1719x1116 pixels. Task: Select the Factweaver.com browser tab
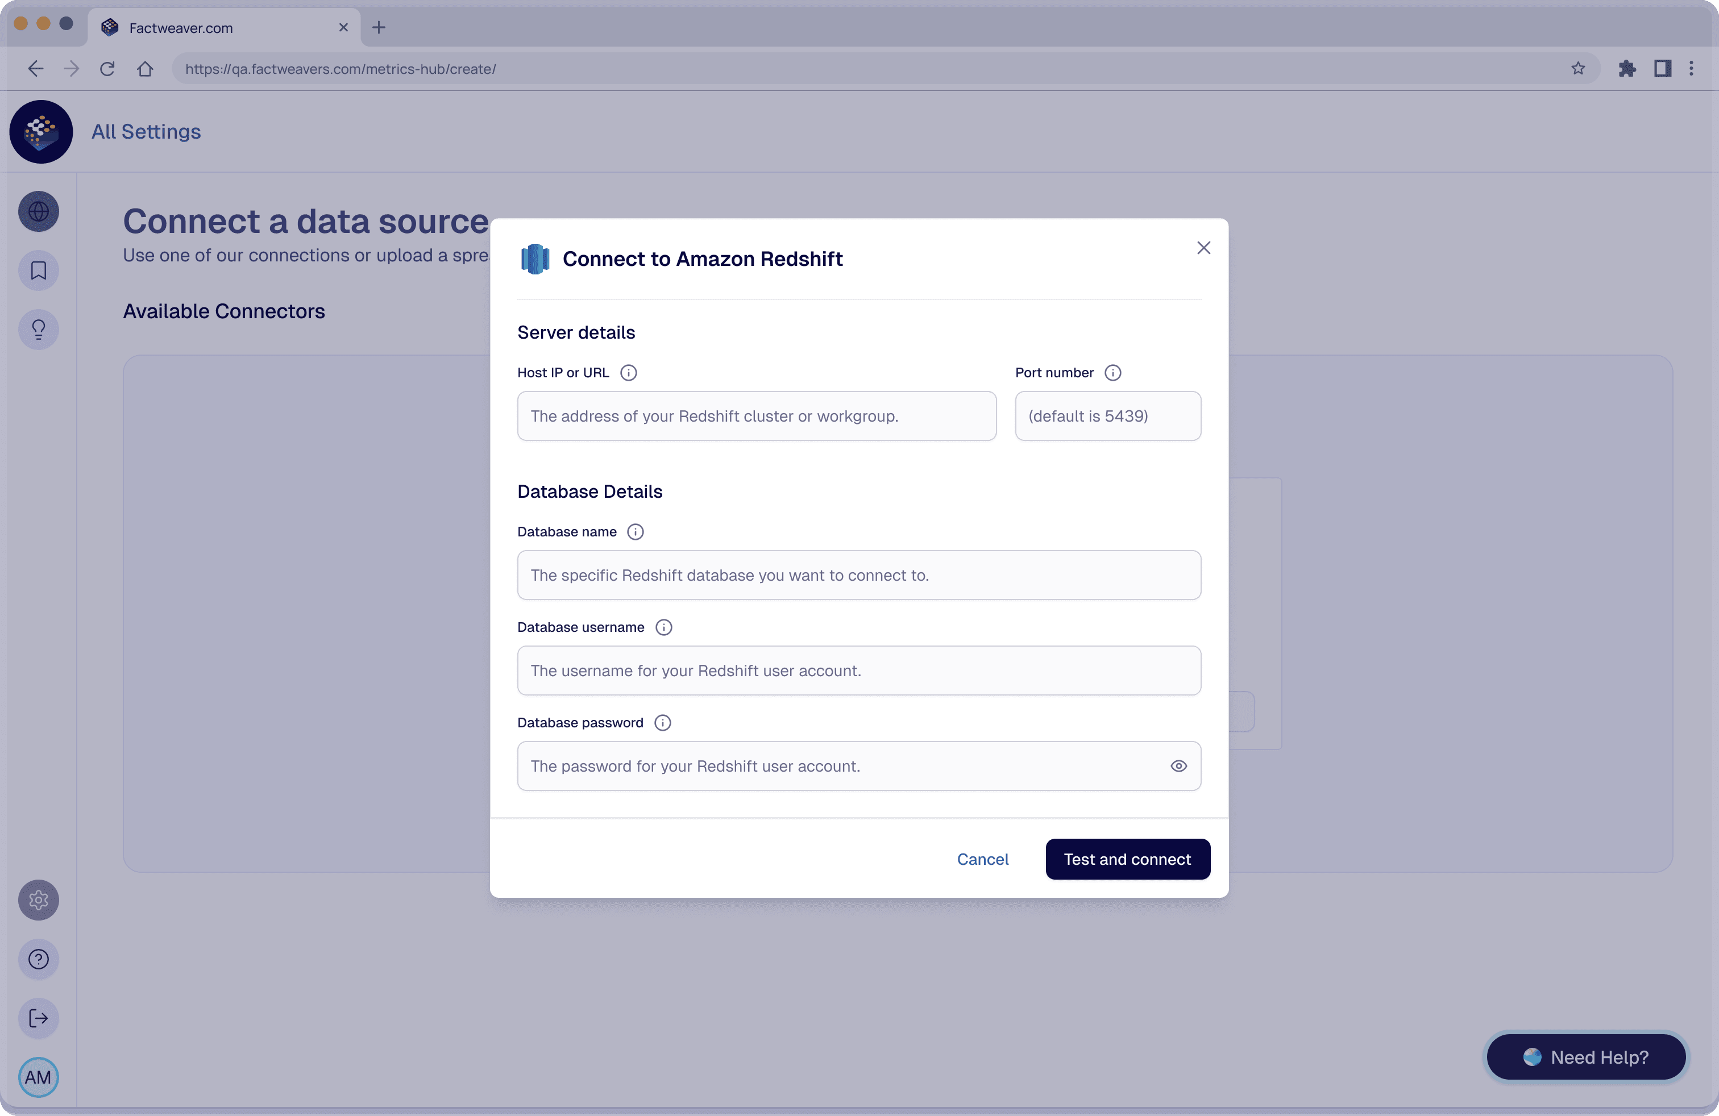click(x=224, y=27)
